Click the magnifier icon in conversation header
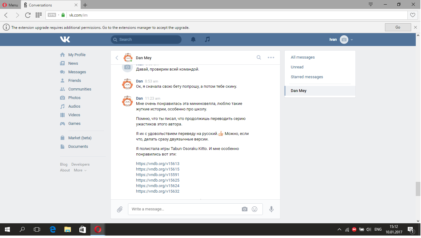Image resolution: width=421 pixels, height=238 pixels. [259, 57]
